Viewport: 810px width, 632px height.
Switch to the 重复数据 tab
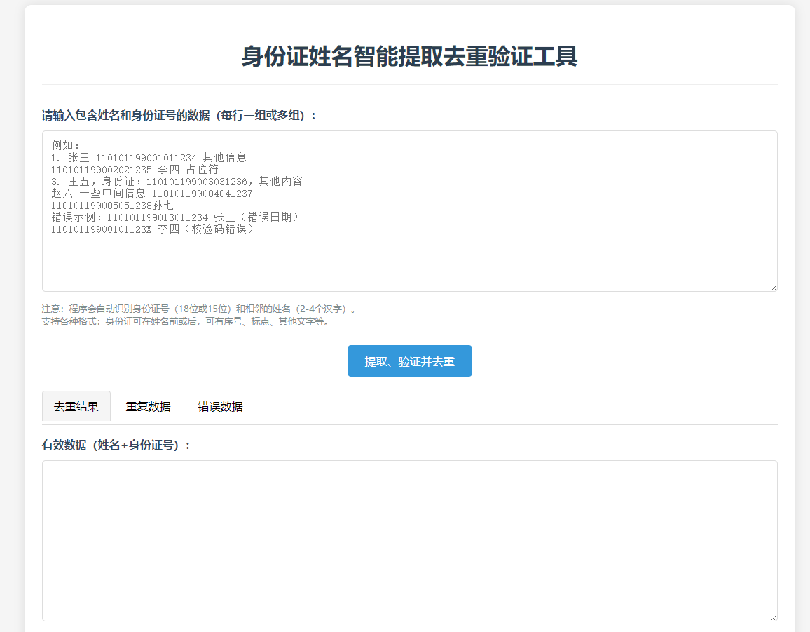point(148,406)
